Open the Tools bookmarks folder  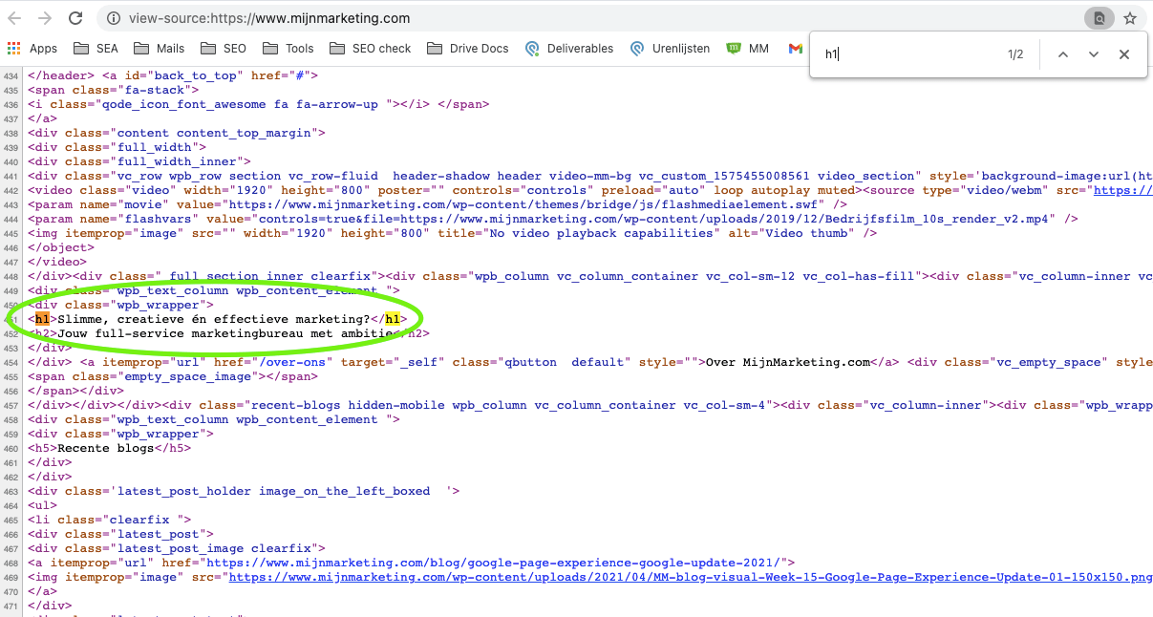287,48
